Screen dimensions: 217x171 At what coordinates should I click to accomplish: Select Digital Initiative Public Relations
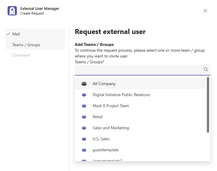tap(140, 95)
